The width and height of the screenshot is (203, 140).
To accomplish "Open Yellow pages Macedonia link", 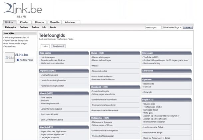I will click(x=103, y=94).
